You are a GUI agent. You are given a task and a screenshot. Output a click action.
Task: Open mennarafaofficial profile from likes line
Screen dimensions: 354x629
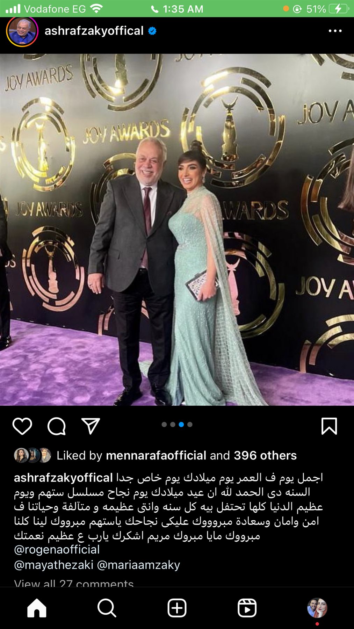(156, 455)
